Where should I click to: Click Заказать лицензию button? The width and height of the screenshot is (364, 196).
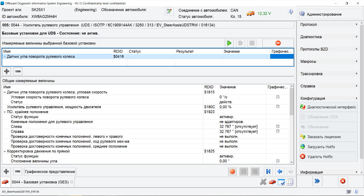328,137
